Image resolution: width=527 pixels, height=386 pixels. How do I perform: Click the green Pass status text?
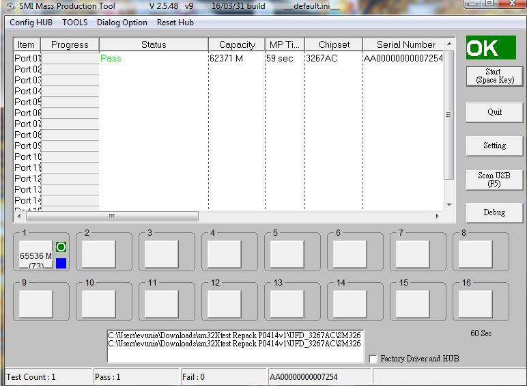[x=111, y=58]
